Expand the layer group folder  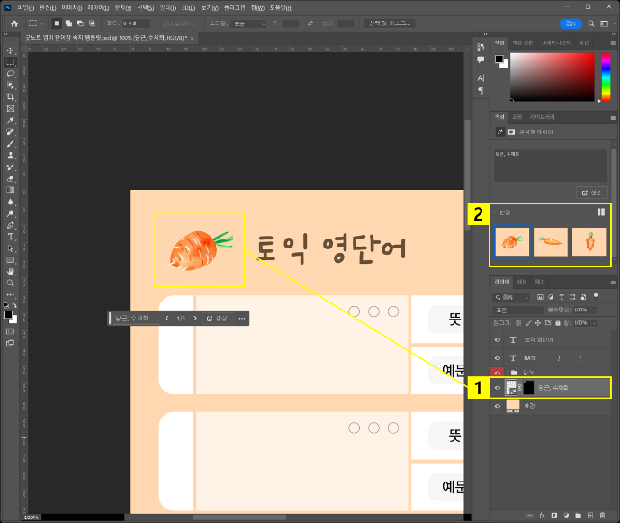(x=509, y=373)
